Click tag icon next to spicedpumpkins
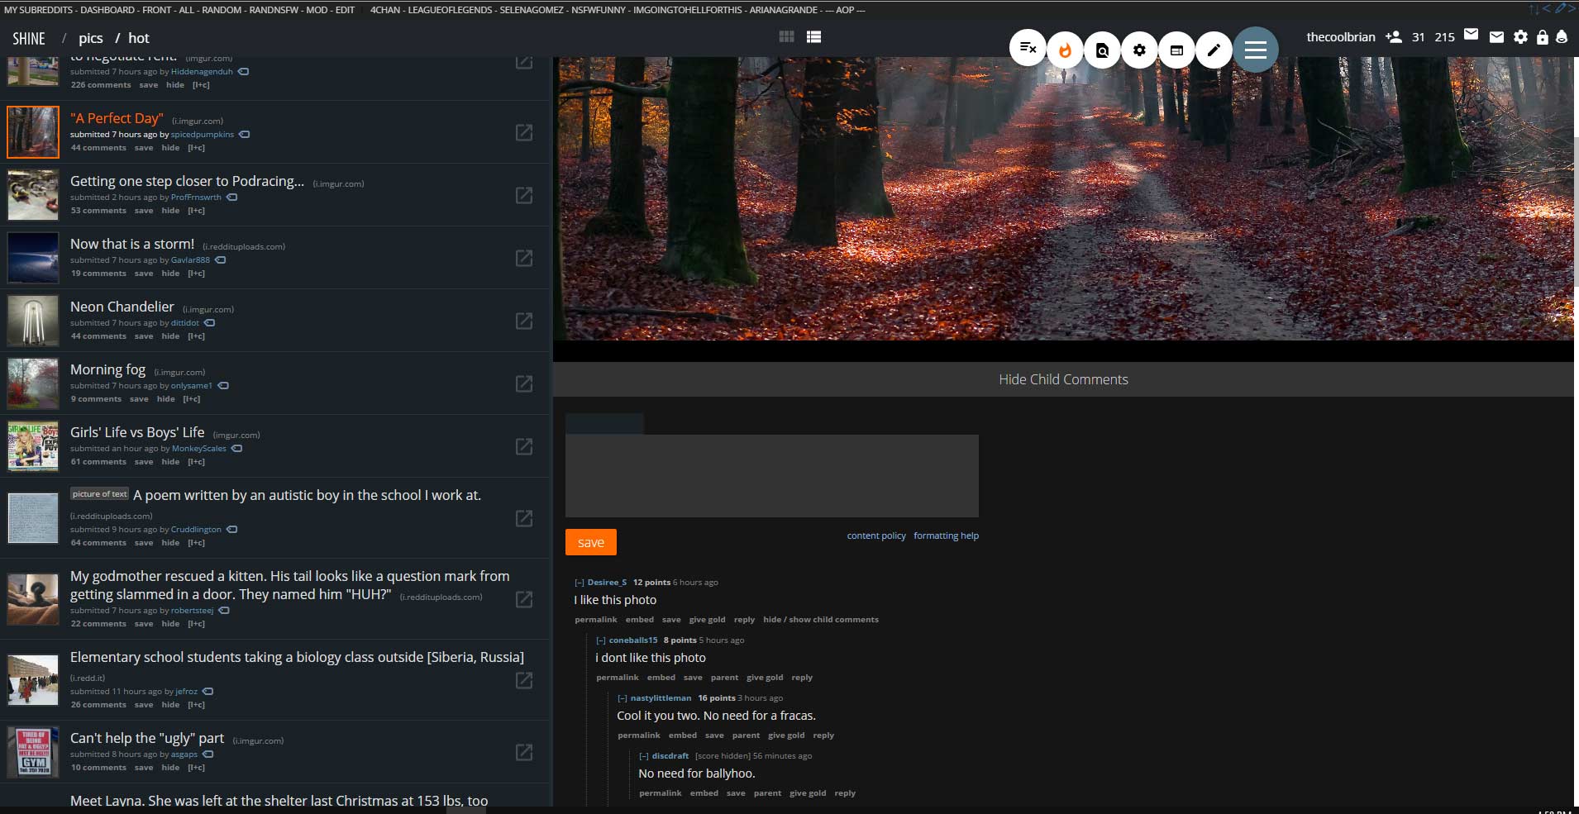The height and width of the screenshot is (814, 1579). point(244,134)
